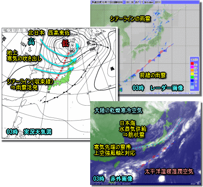This screenshot has height=187, width=203.
Task: Click the yellow swatch in the radar legend
Action: point(193,74)
